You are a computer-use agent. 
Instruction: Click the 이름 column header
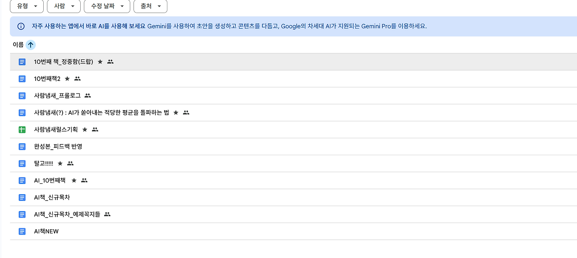[18, 45]
